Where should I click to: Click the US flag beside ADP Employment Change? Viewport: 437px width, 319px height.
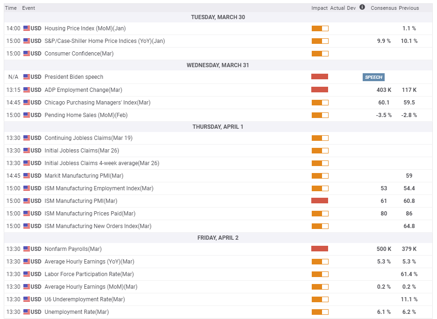(x=27, y=90)
